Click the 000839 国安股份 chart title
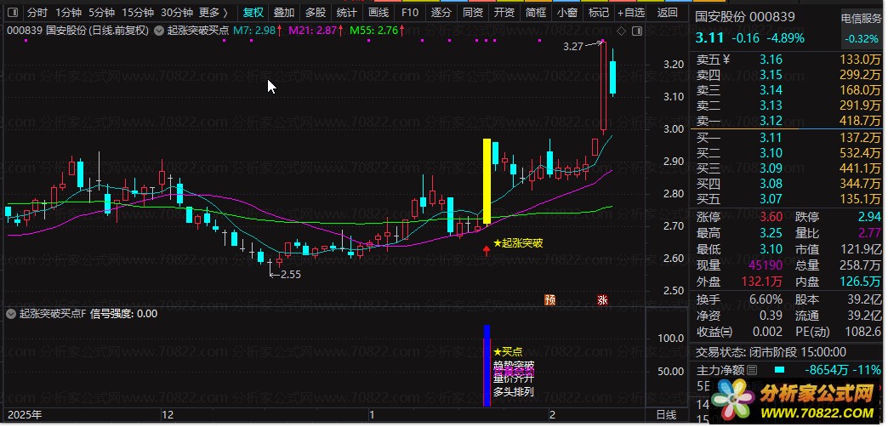Viewport: 888px width, 427px height. click(77, 31)
